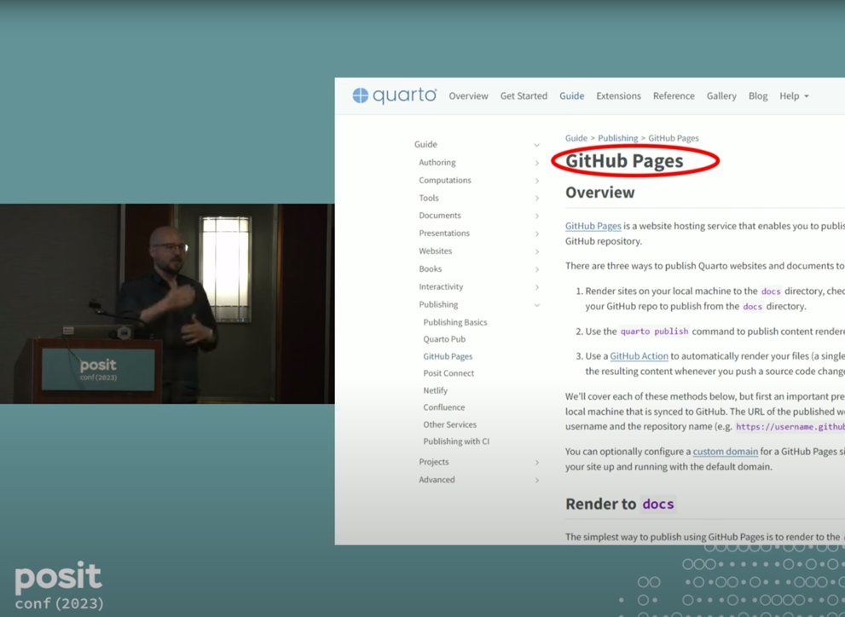Viewport: 845px width, 617px height.
Task: Expand the Websites sidebar section
Action: coord(537,251)
